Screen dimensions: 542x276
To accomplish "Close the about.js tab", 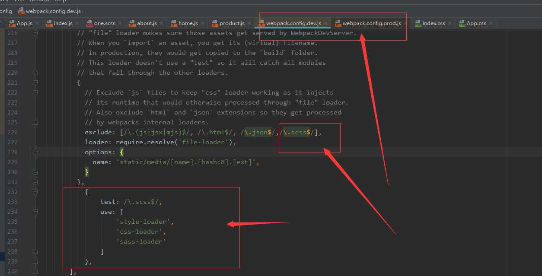I will click(x=162, y=23).
